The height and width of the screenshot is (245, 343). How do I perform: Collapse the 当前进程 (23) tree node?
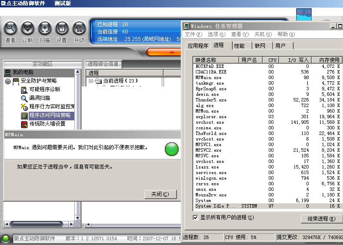pos(91,81)
